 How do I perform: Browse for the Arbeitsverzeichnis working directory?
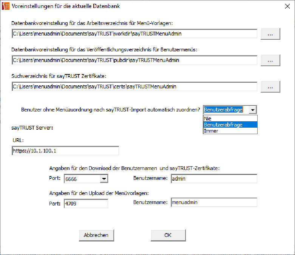point(270,34)
